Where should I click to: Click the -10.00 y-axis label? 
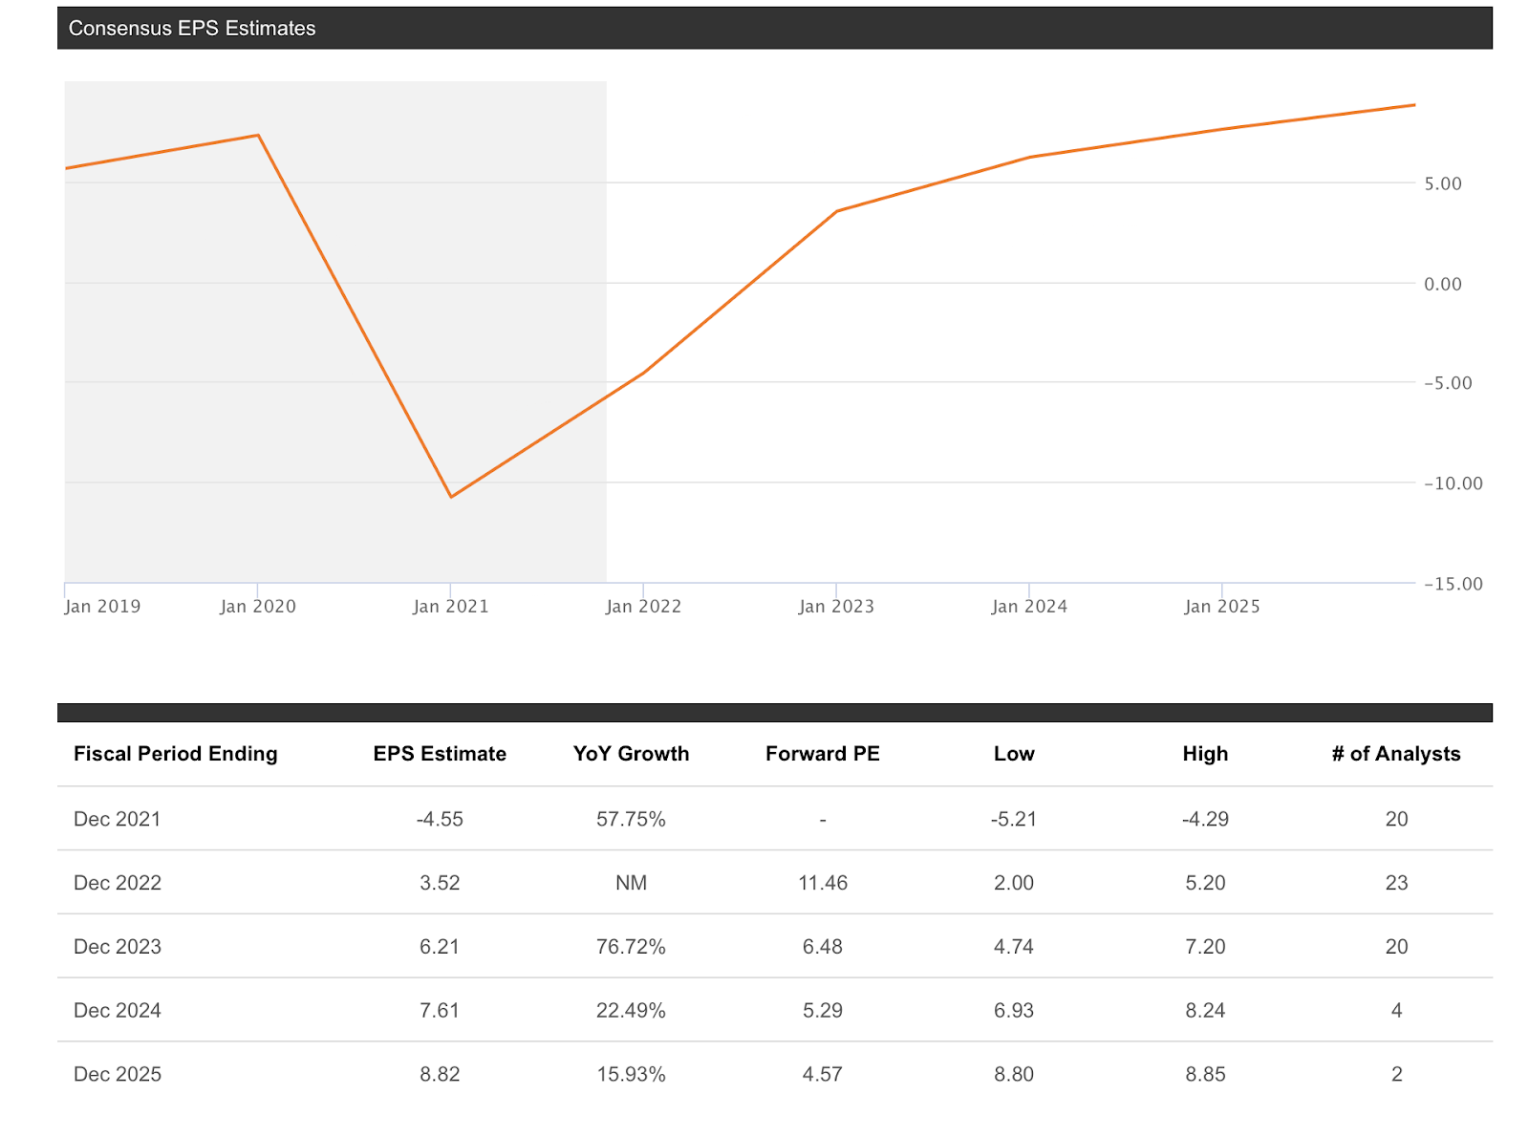[1454, 483]
